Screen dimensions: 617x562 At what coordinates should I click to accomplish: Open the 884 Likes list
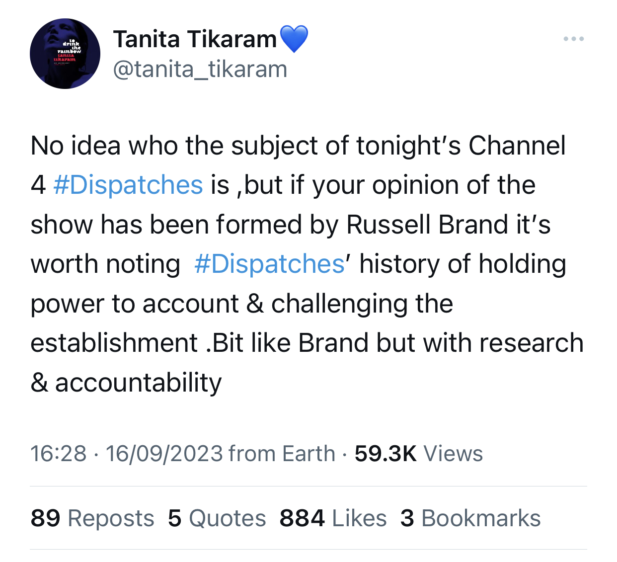click(333, 518)
